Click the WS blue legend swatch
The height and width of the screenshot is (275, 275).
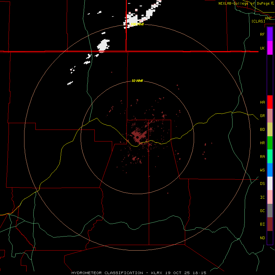[x=270, y=170]
